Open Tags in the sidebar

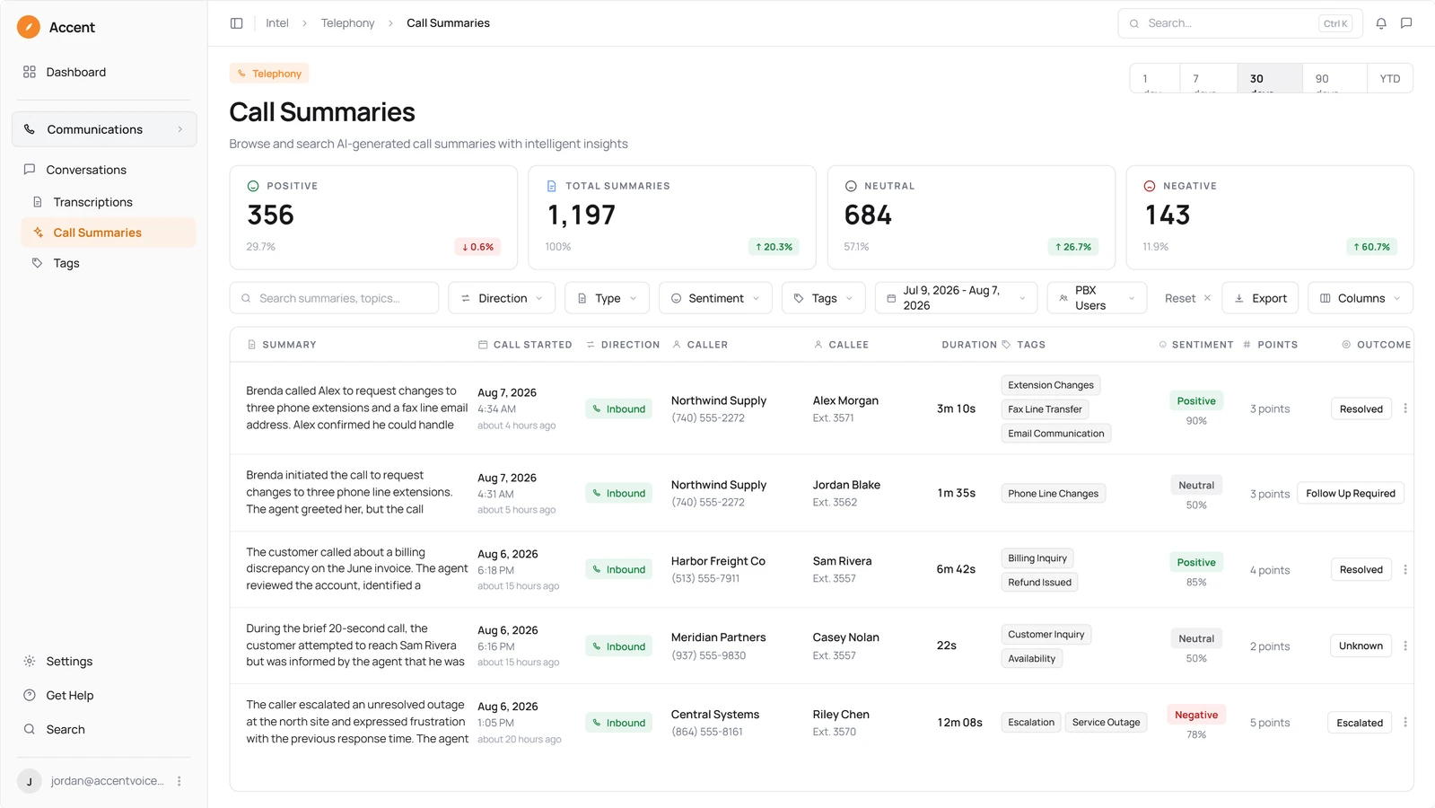tap(108, 263)
